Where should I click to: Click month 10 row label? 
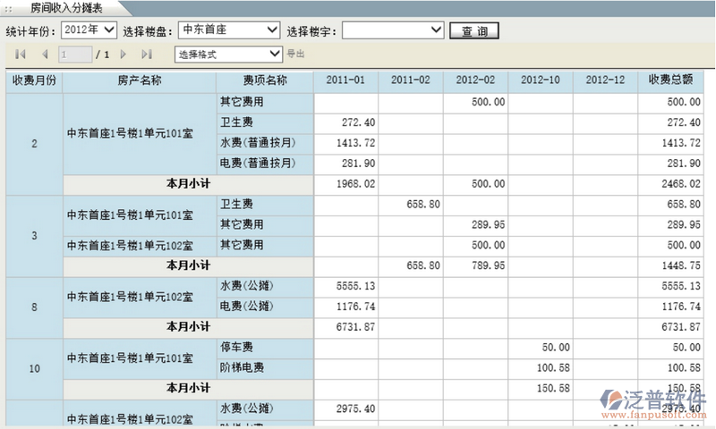[x=34, y=368]
